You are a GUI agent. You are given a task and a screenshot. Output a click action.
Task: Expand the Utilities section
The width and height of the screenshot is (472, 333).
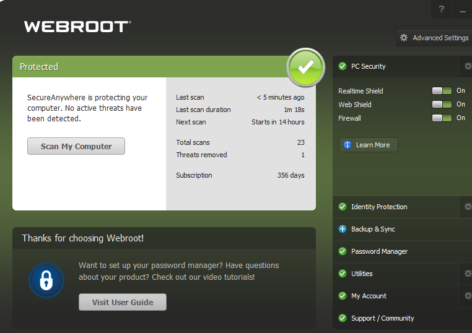pyautogui.click(x=396, y=274)
